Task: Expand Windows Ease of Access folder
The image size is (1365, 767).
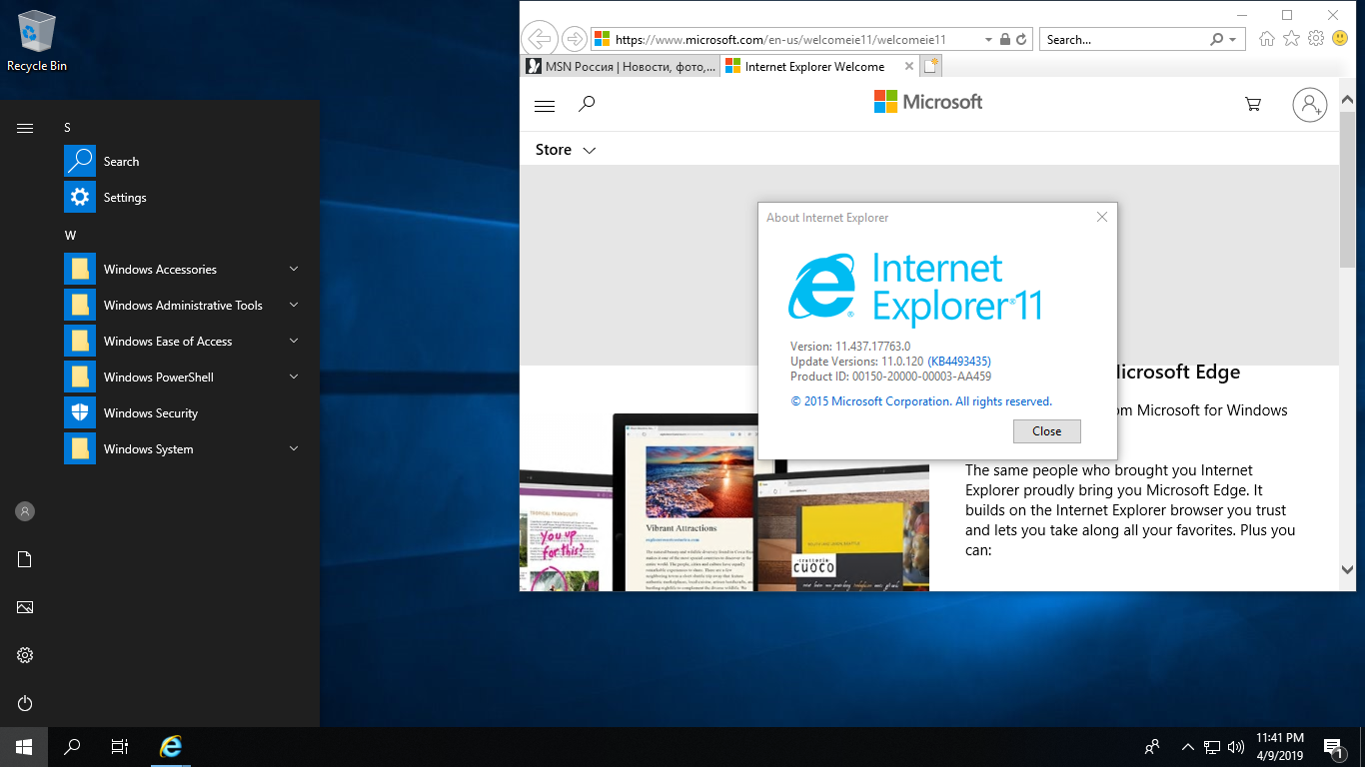Action: click(x=182, y=342)
